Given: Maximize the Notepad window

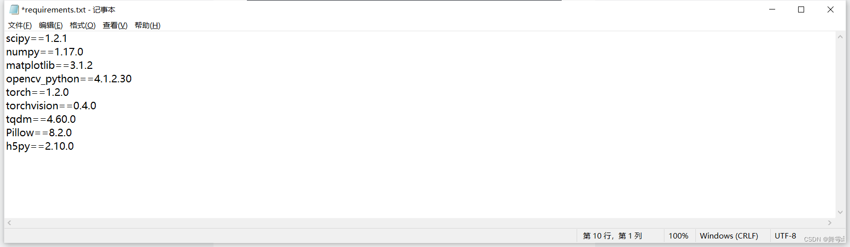Looking at the screenshot, I should [801, 9].
